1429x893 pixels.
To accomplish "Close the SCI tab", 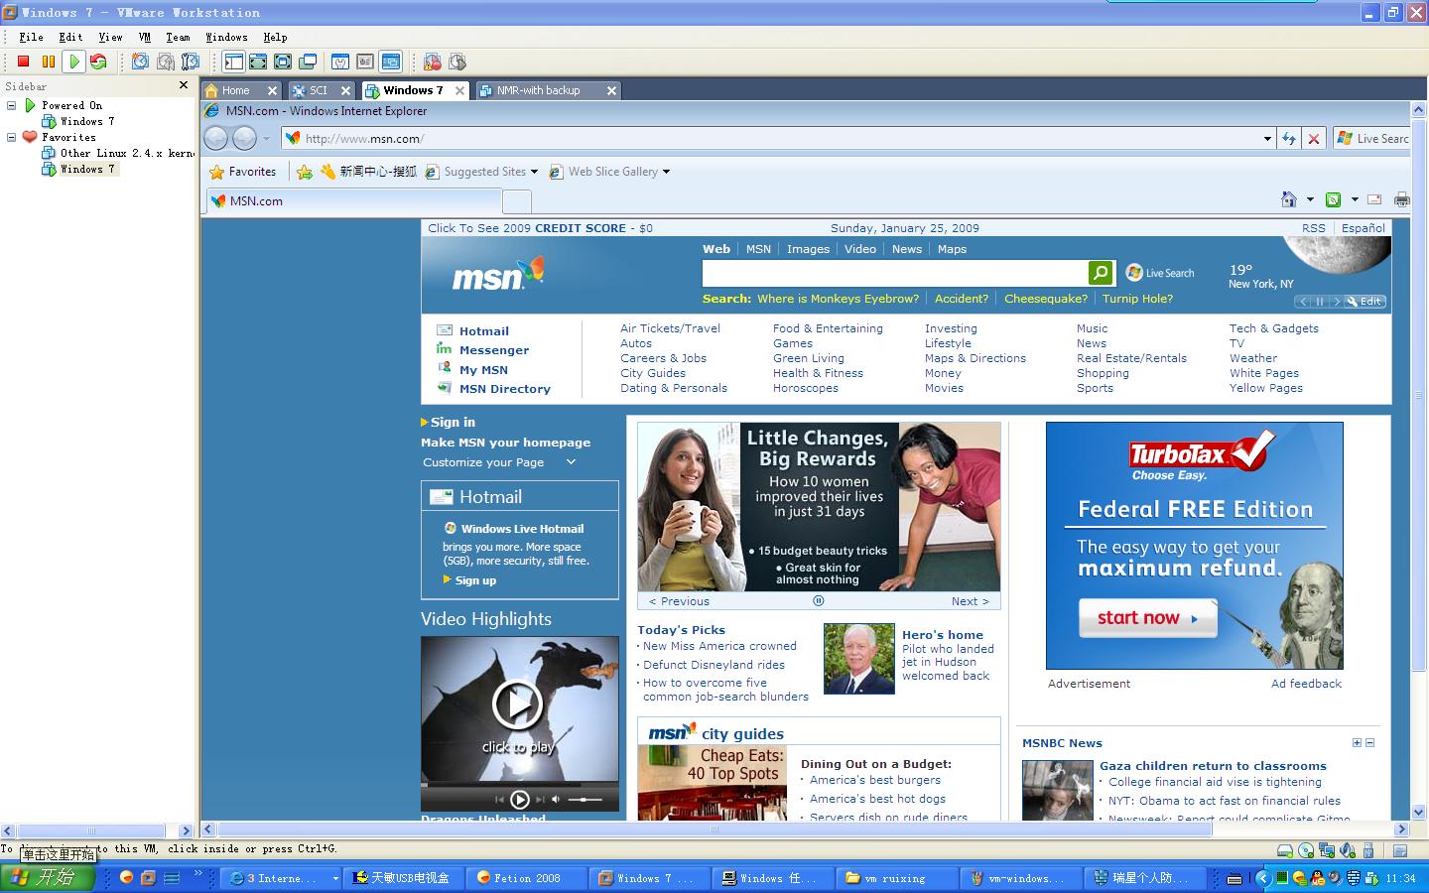I will (x=346, y=90).
